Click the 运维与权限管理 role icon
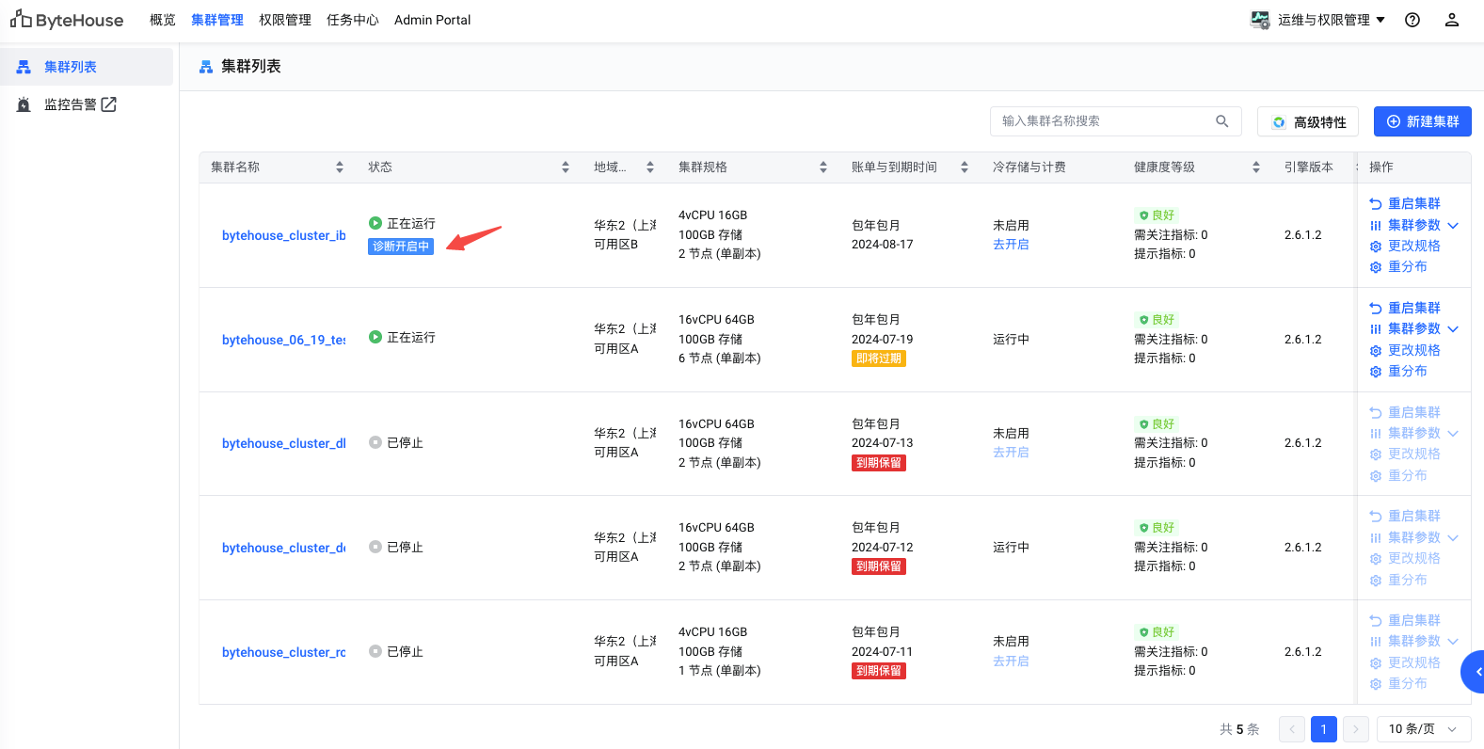 point(1259,20)
